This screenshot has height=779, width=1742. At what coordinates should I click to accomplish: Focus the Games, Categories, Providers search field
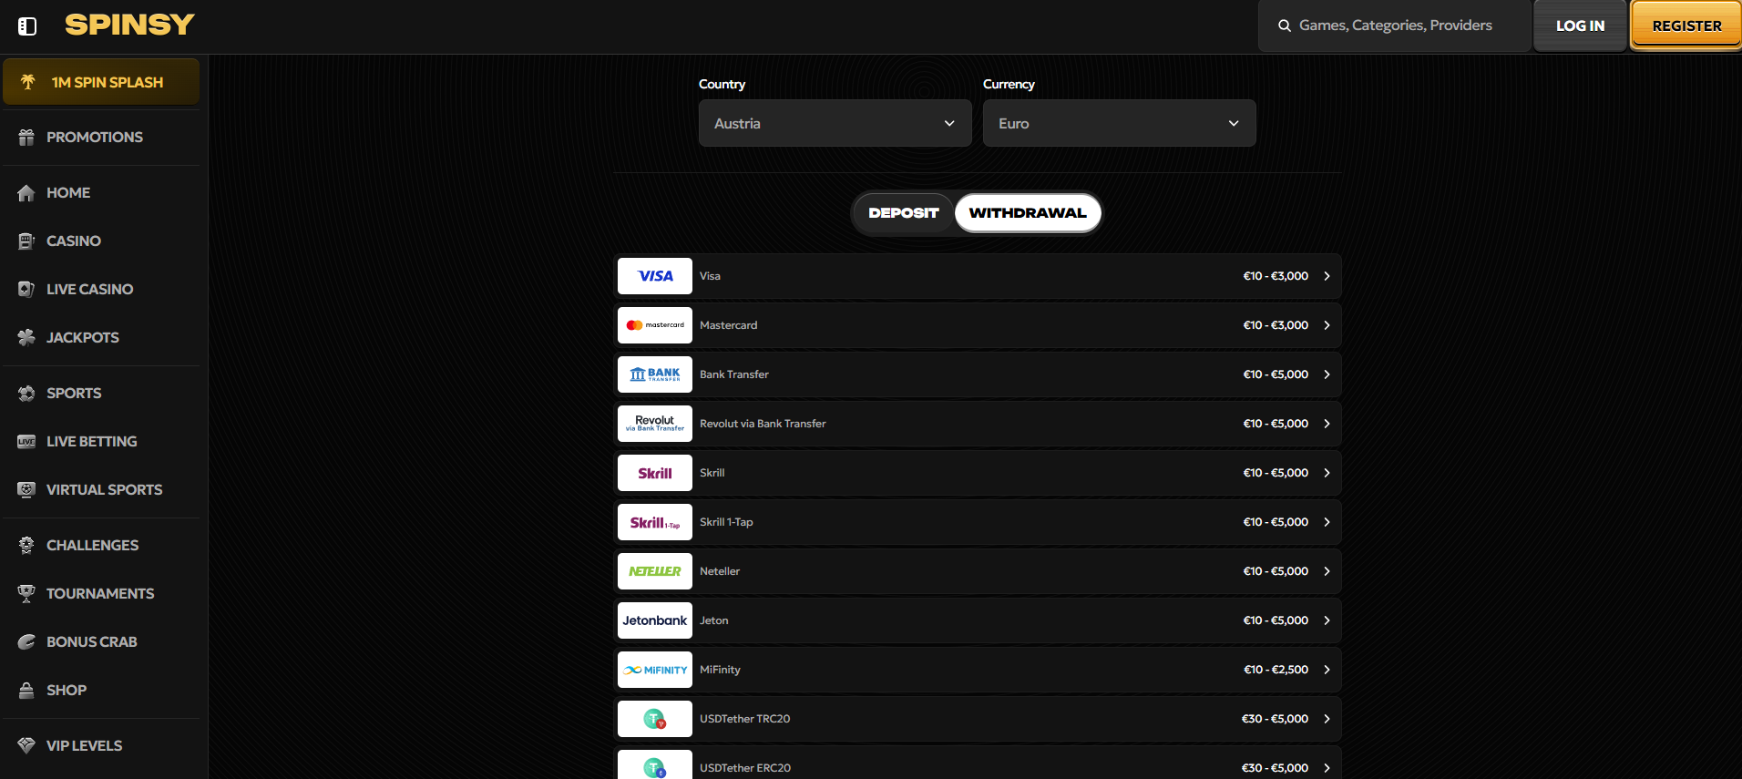pyautogui.click(x=1394, y=26)
